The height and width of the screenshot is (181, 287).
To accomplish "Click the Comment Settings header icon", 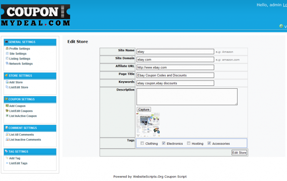I will [6, 128].
